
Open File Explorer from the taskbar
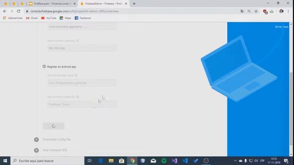coord(111,161)
